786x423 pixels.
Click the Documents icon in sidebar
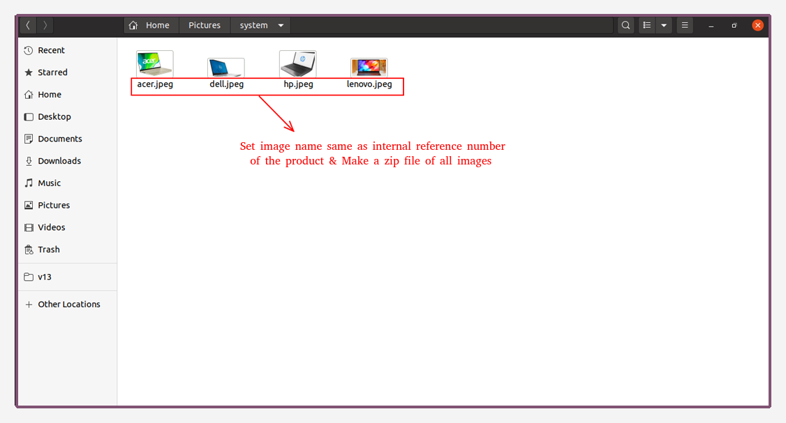click(29, 139)
